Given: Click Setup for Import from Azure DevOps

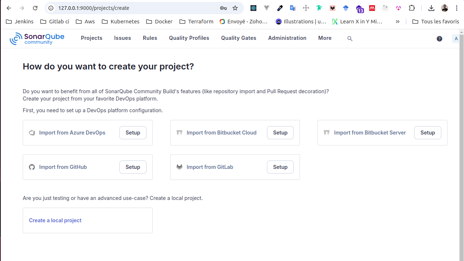Looking at the screenshot, I should click(x=133, y=133).
